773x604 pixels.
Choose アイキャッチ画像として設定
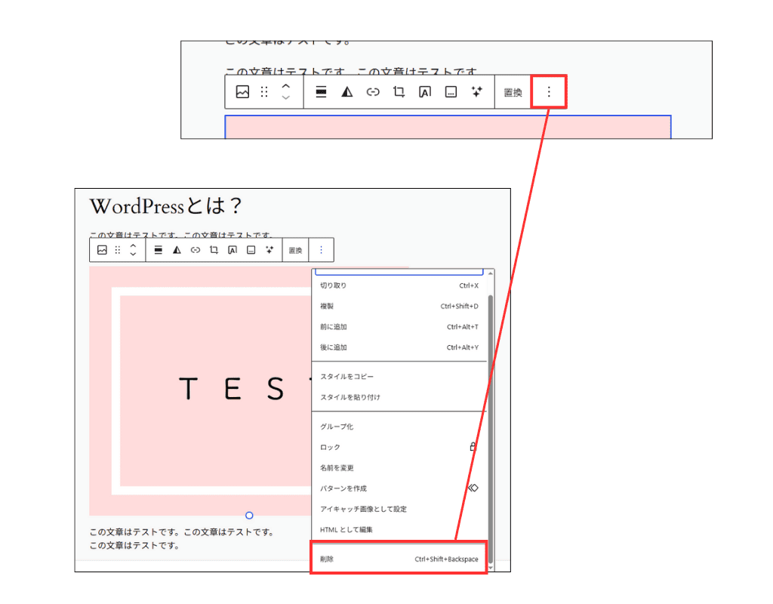click(399, 510)
